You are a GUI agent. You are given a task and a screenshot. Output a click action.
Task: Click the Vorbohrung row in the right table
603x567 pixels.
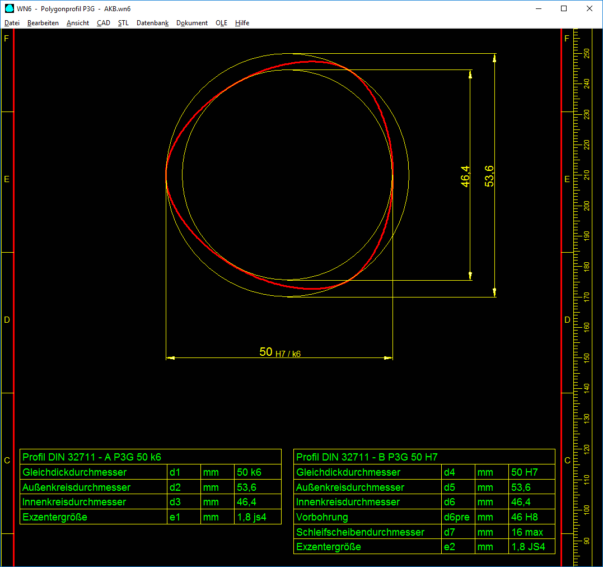322,517
